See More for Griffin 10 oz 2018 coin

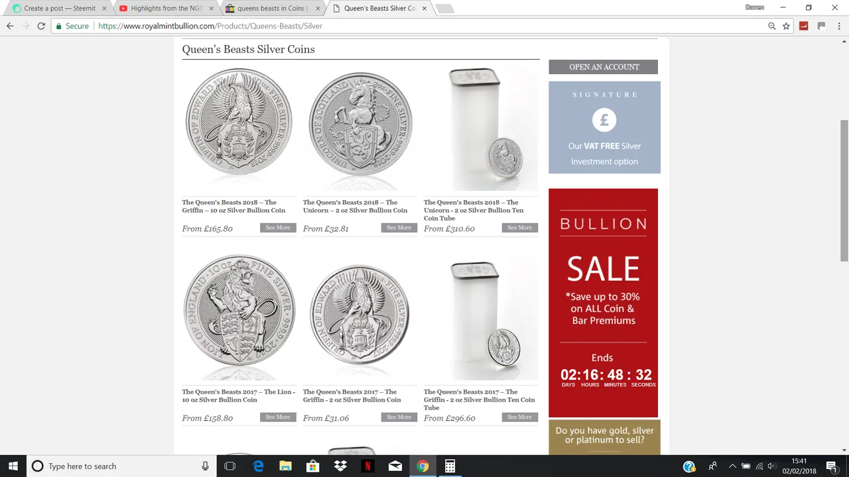(x=278, y=228)
